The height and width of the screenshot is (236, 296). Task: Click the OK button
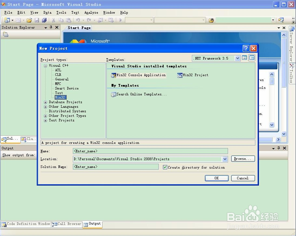(217, 178)
